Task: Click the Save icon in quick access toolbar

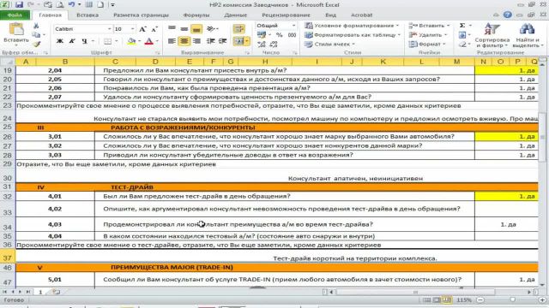Action: pos(19,5)
